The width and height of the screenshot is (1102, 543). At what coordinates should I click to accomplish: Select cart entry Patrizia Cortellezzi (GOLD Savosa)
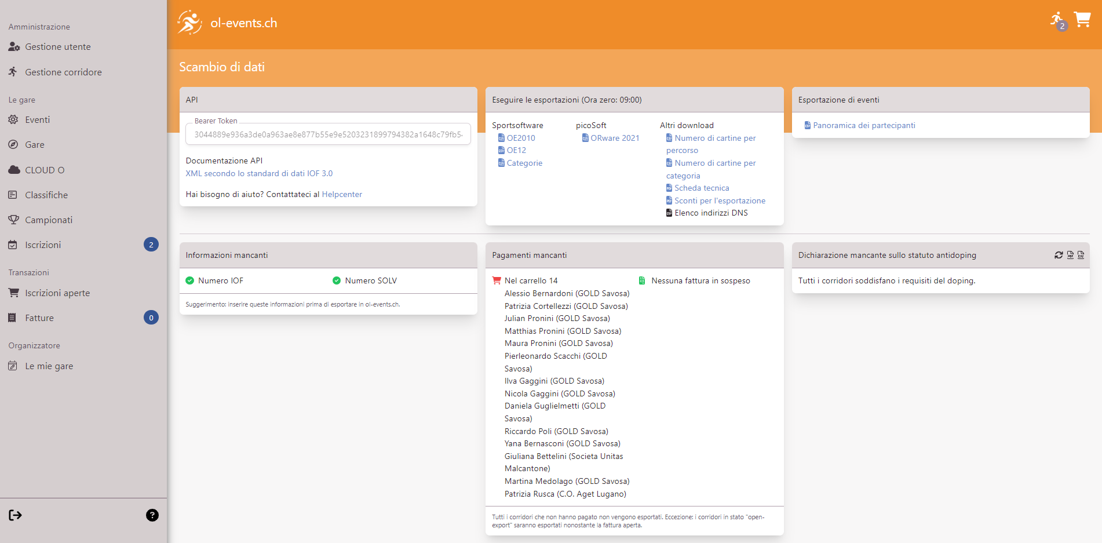click(566, 306)
